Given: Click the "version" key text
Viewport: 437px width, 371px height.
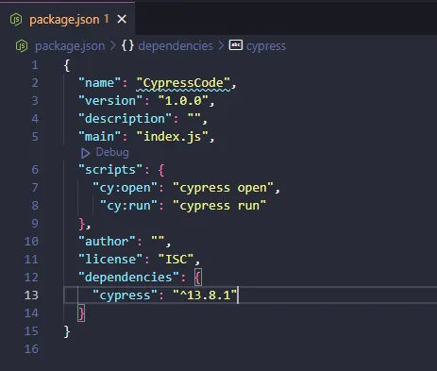Looking at the screenshot, I should (110, 101).
